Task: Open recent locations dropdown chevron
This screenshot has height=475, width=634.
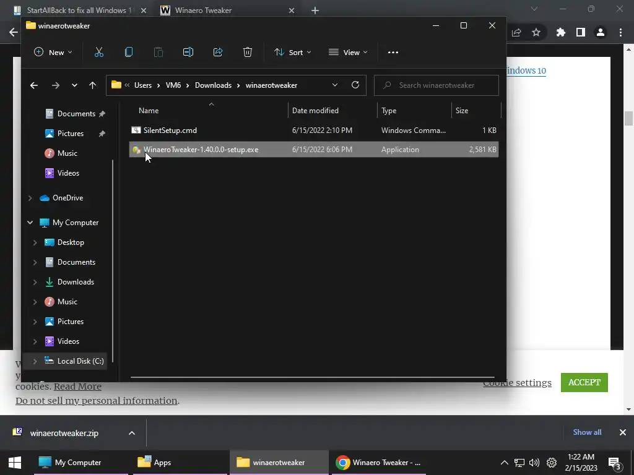Action: click(x=74, y=85)
